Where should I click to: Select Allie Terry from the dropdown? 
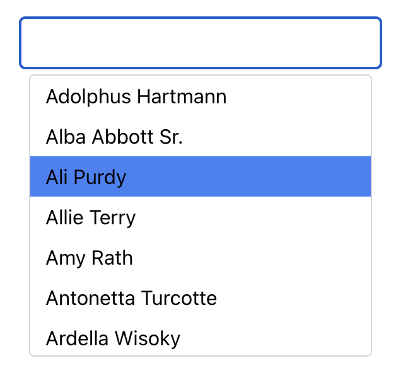coord(91,217)
